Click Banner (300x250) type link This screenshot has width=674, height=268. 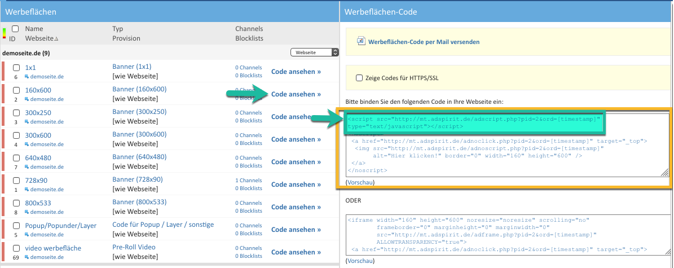pyautogui.click(x=139, y=112)
